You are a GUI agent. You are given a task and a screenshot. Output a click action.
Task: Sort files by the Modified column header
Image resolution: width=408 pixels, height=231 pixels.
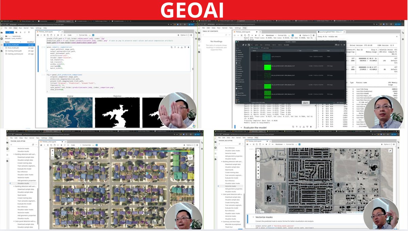pyautogui.click(x=30, y=42)
